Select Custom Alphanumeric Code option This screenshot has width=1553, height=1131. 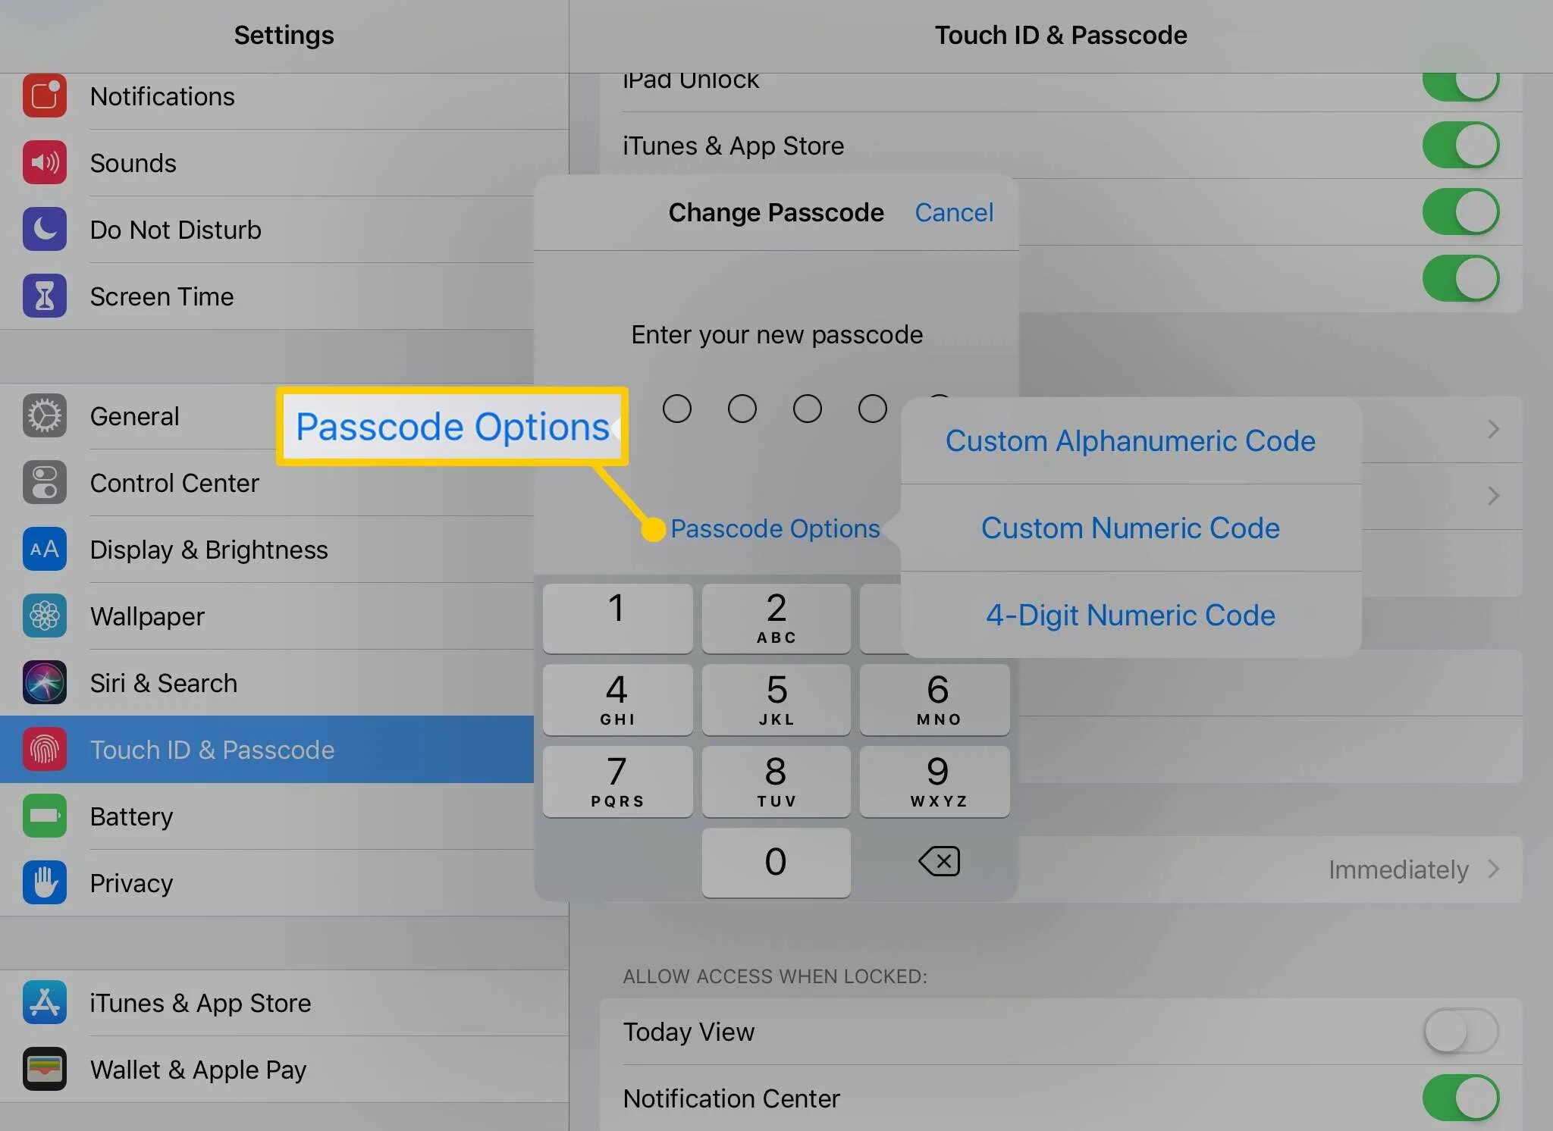pyautogui.click(x=1130, y=440)
